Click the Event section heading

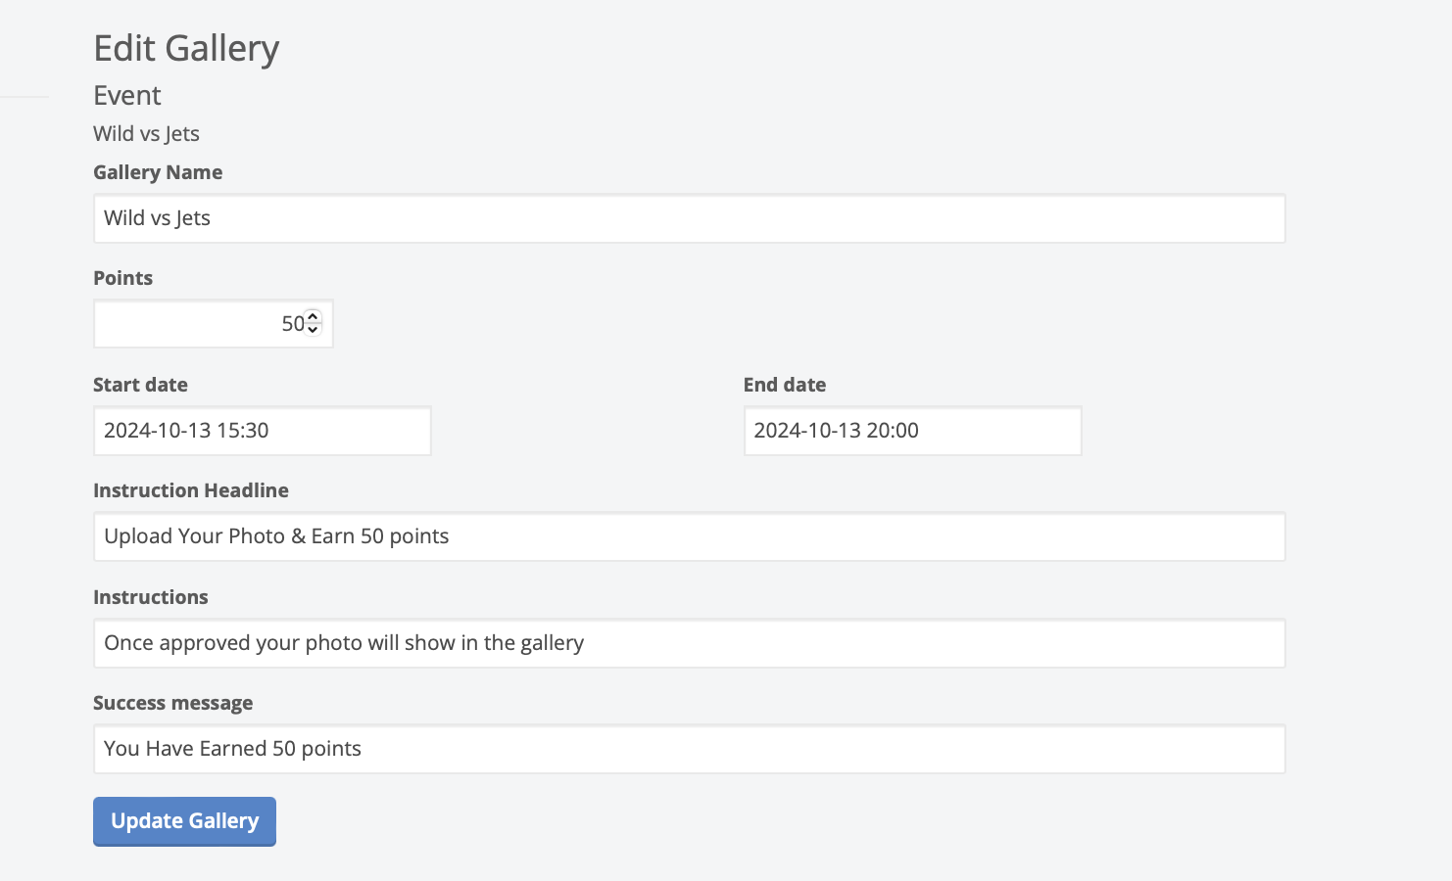(126, 96)
